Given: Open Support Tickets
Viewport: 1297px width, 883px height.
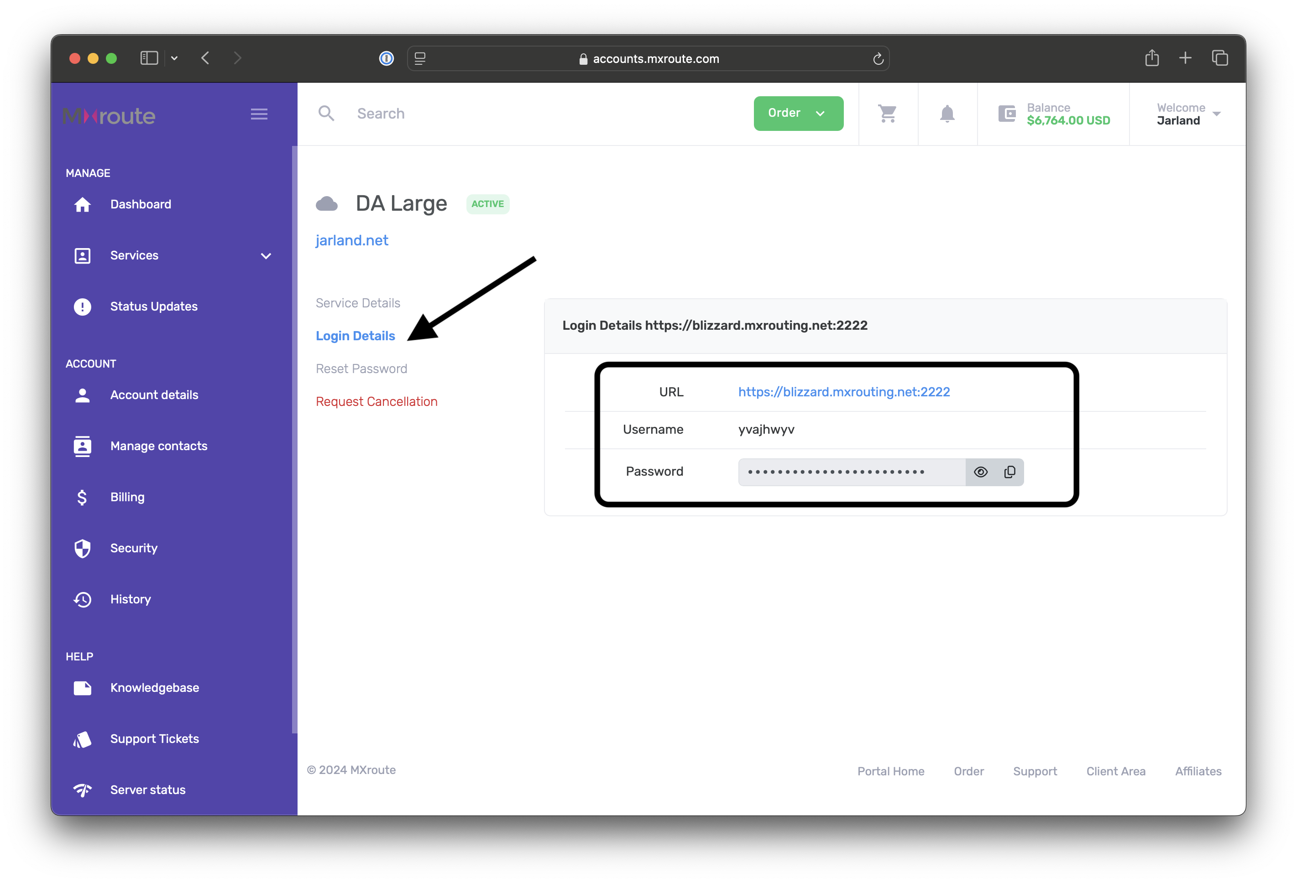Looking at the screenshot, I should [155, 738].
